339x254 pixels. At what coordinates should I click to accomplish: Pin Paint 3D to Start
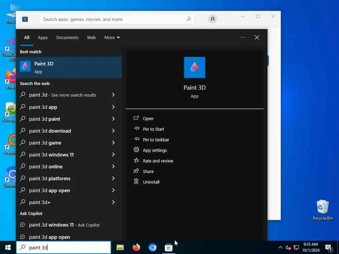point(153,129)
